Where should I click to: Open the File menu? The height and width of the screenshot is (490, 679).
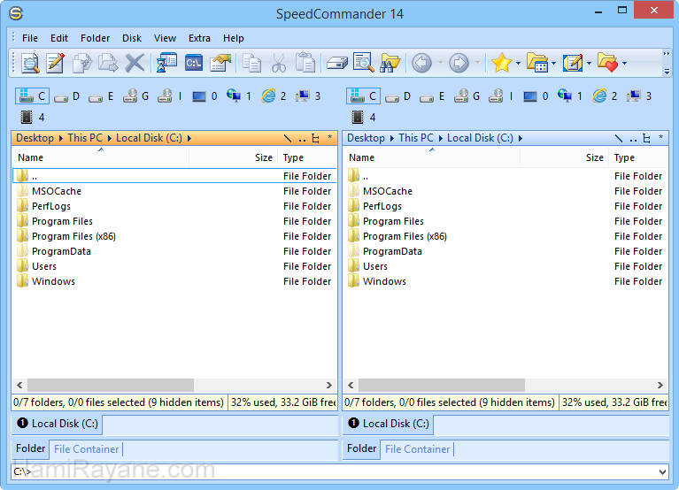30,38
